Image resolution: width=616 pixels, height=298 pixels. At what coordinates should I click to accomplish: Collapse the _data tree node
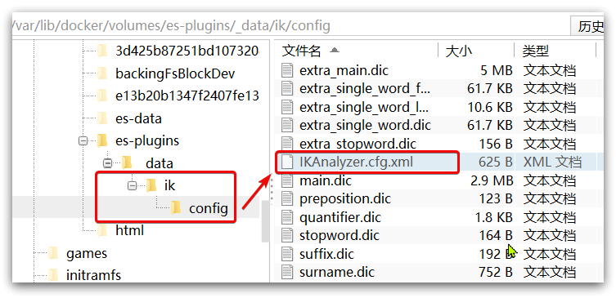[x=107, y=163]
